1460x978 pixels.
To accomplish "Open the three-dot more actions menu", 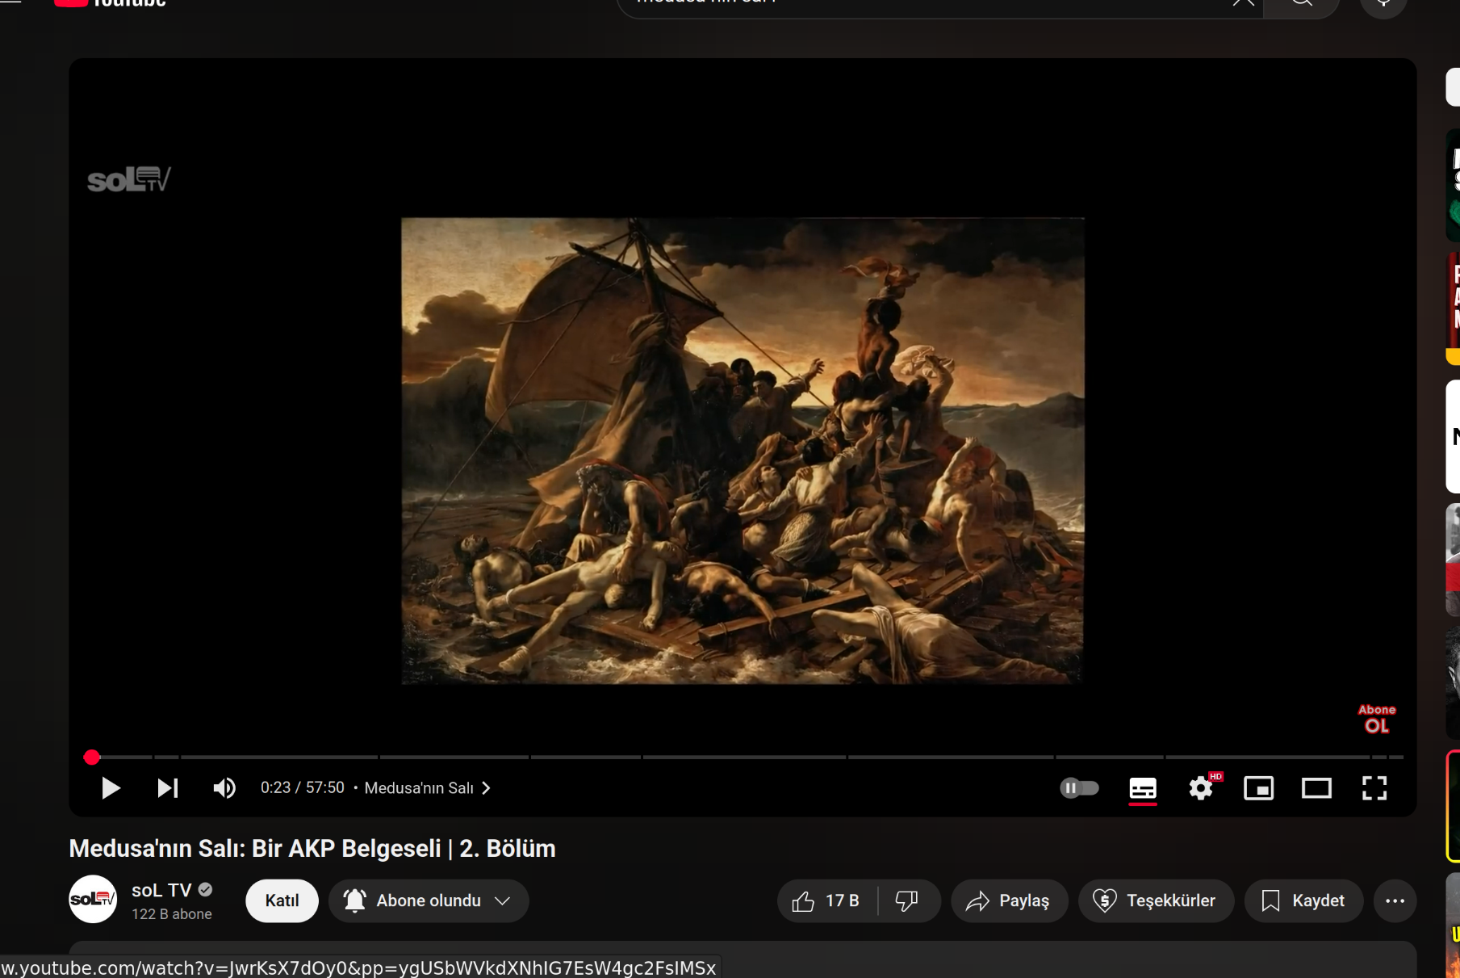I will click(1395, 901).
